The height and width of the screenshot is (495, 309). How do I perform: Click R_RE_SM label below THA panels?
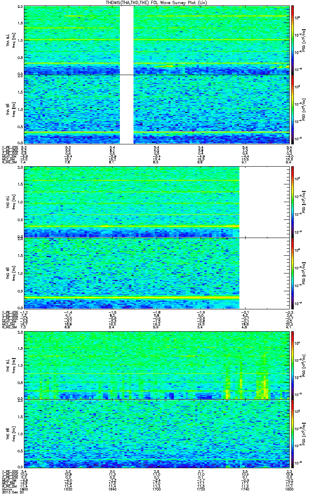[x=9, y=163]
